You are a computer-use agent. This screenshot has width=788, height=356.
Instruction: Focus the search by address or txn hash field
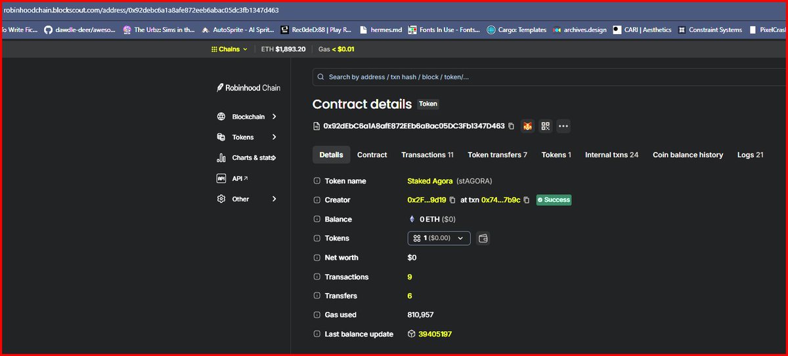coord(550,77)
